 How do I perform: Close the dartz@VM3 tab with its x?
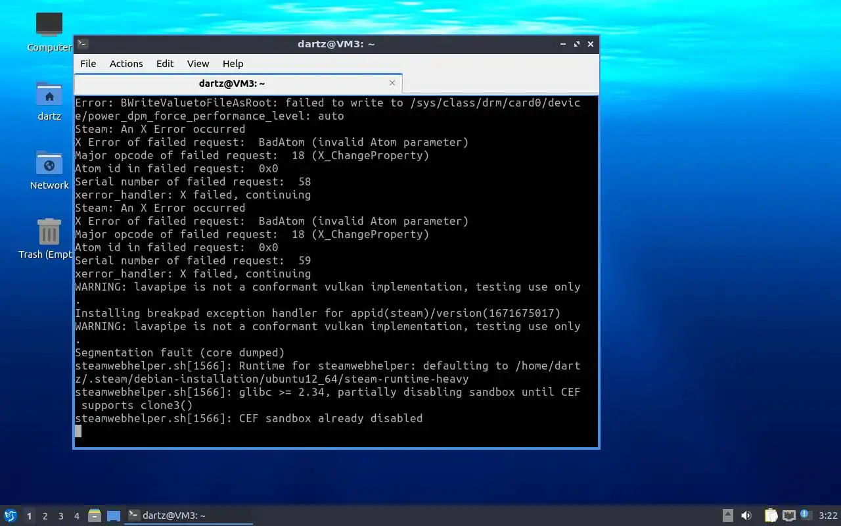392,83
